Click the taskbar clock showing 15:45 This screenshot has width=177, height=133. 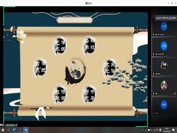pos(167,130)
